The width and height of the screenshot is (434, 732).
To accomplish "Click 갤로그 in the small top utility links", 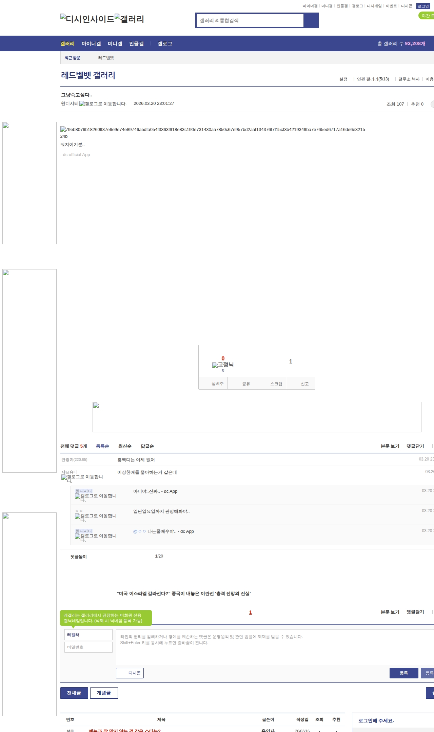I will pyautogui.click(x=357, y=6).
